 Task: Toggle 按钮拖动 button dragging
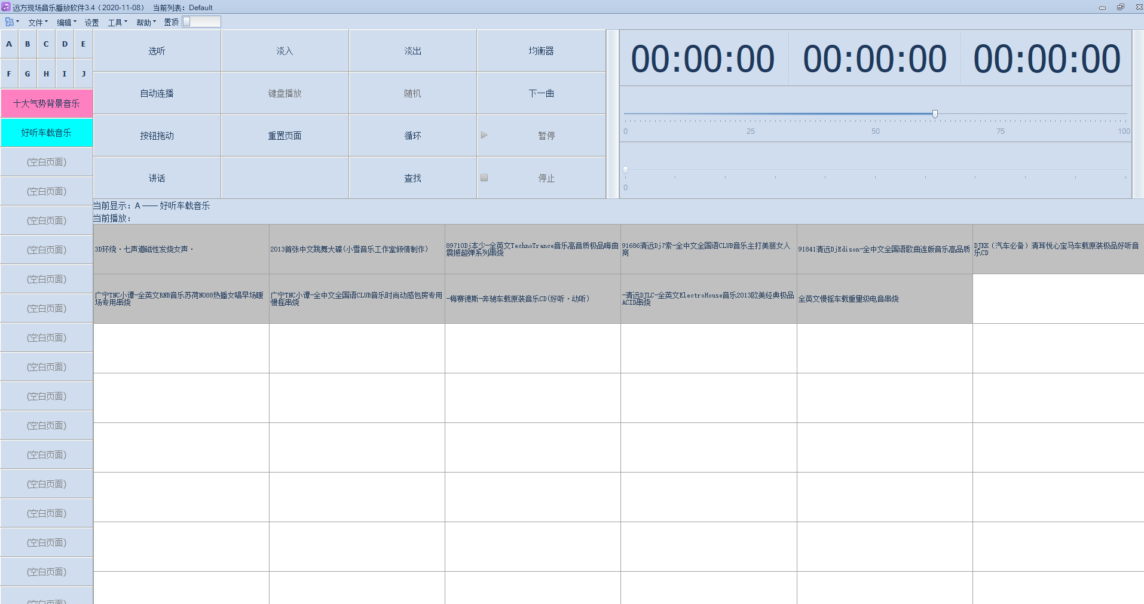click(x=157, y=136)
